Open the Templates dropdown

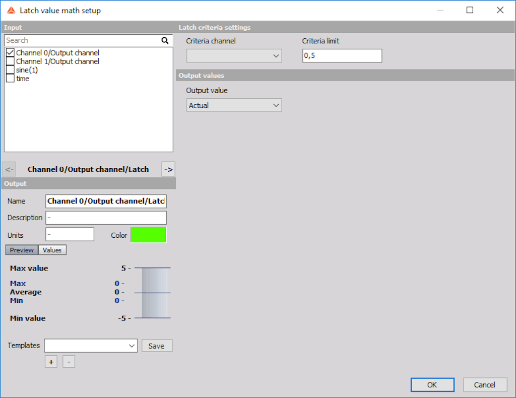[x=91, y=346]
